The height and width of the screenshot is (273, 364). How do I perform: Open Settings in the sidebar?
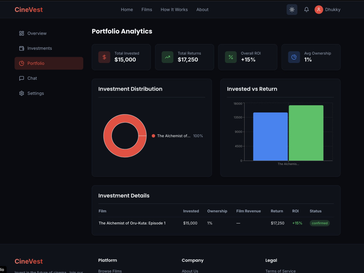pos(49,93)
